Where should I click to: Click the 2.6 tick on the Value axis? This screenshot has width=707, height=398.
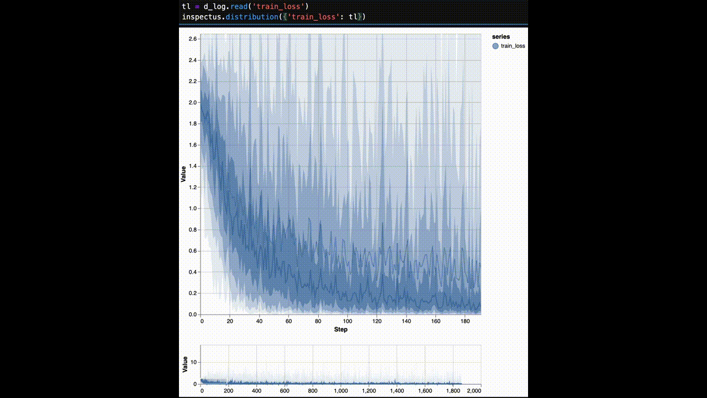(193, 39)
